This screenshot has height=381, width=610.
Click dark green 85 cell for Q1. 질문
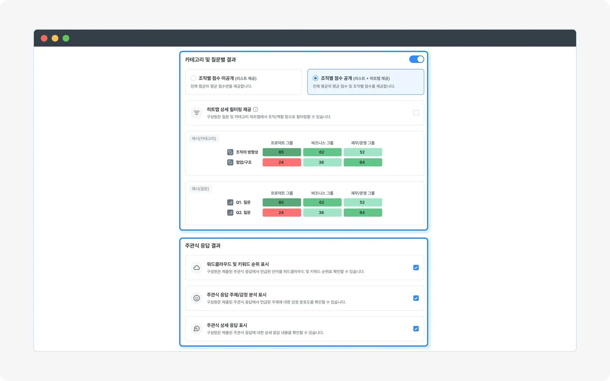[x=282, y=202]
